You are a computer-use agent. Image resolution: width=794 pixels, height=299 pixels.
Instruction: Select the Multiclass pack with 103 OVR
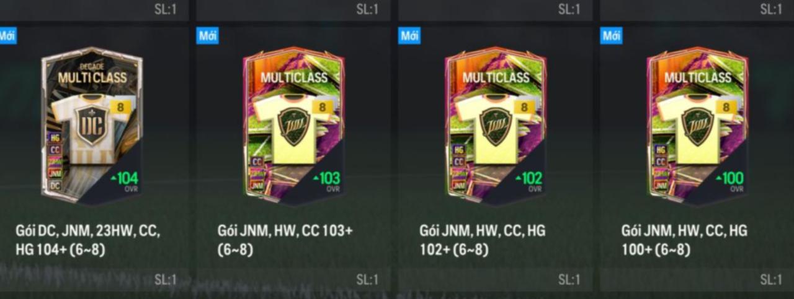pos(294,125)
